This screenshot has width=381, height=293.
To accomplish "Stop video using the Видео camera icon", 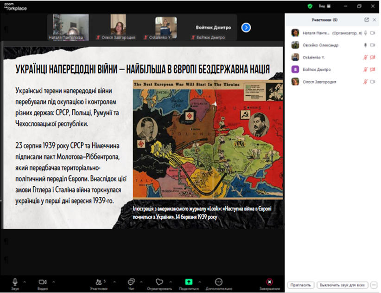I will (43, 282).
